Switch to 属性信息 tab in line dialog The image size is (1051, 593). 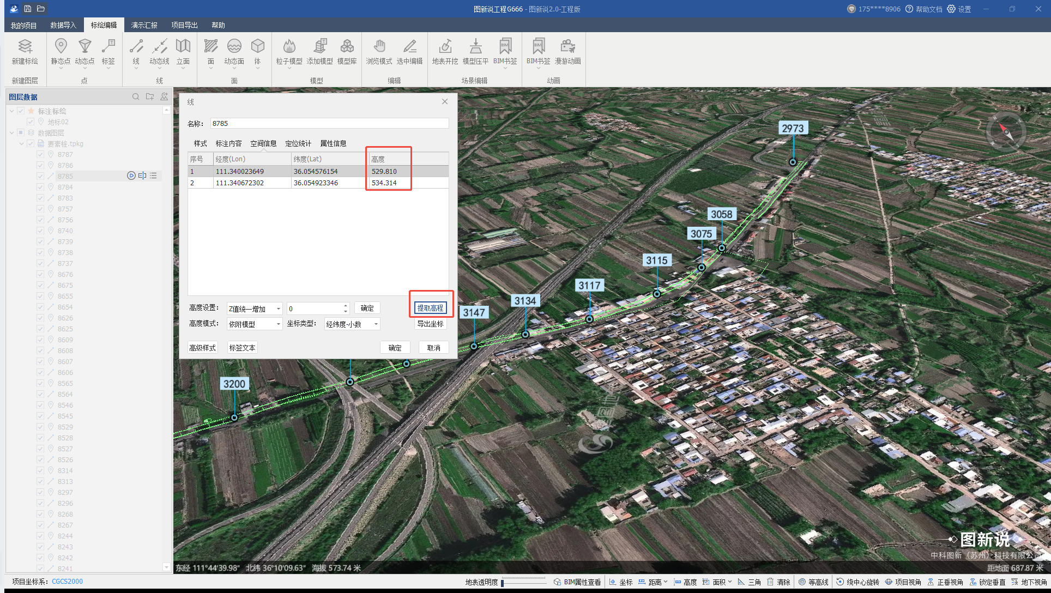click(x=333, y=143)
